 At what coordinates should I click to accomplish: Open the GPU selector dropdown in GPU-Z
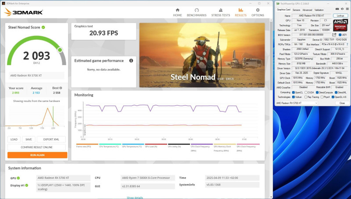coord(297,103)
